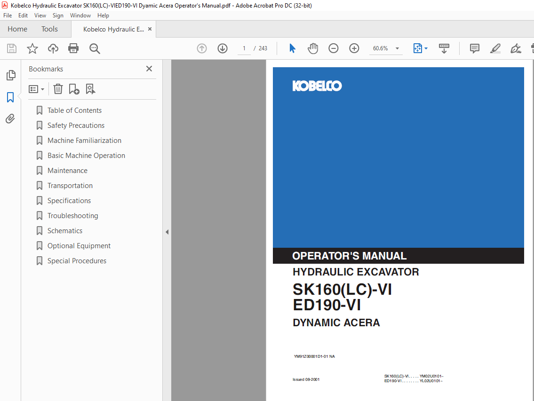Jump to Schematics bookmark
The image size is (534, 401).
(x=65, y=230)
